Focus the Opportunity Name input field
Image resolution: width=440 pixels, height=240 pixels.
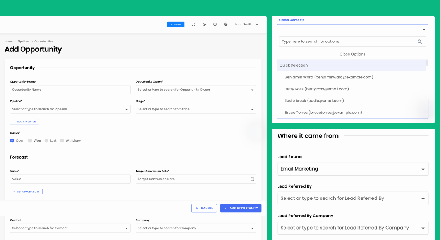pos(70,90)
